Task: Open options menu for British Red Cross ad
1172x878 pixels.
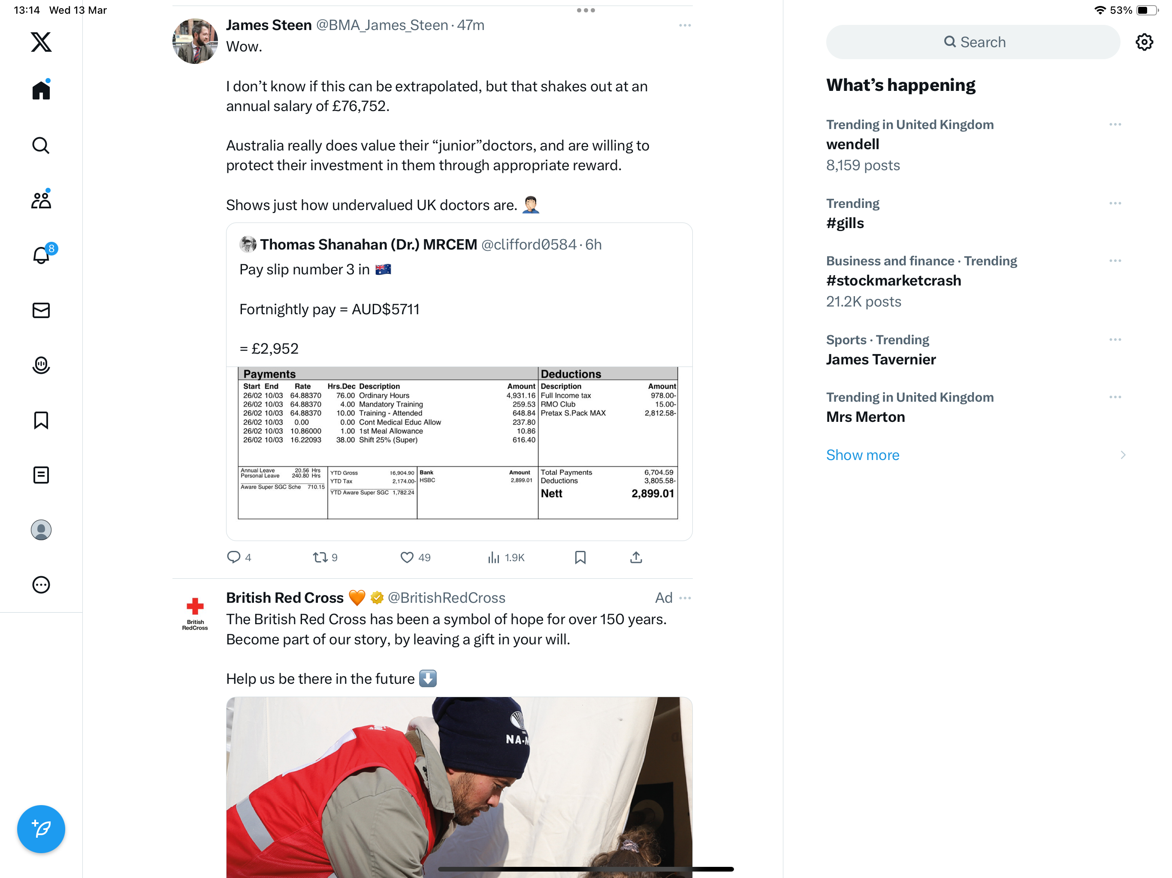Action: pos(685,598)
